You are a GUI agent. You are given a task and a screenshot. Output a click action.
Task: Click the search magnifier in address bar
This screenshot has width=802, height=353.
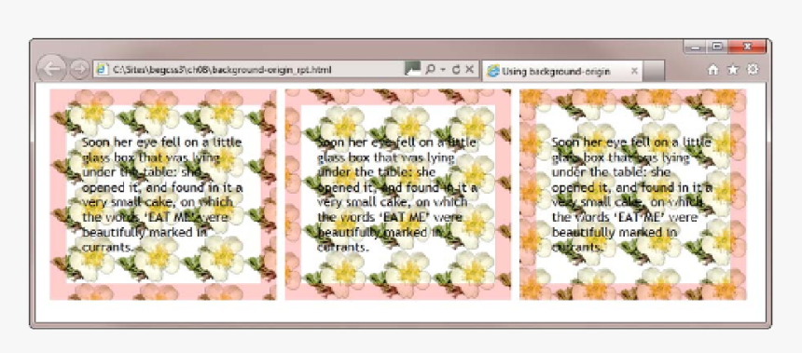coord(430,69)
